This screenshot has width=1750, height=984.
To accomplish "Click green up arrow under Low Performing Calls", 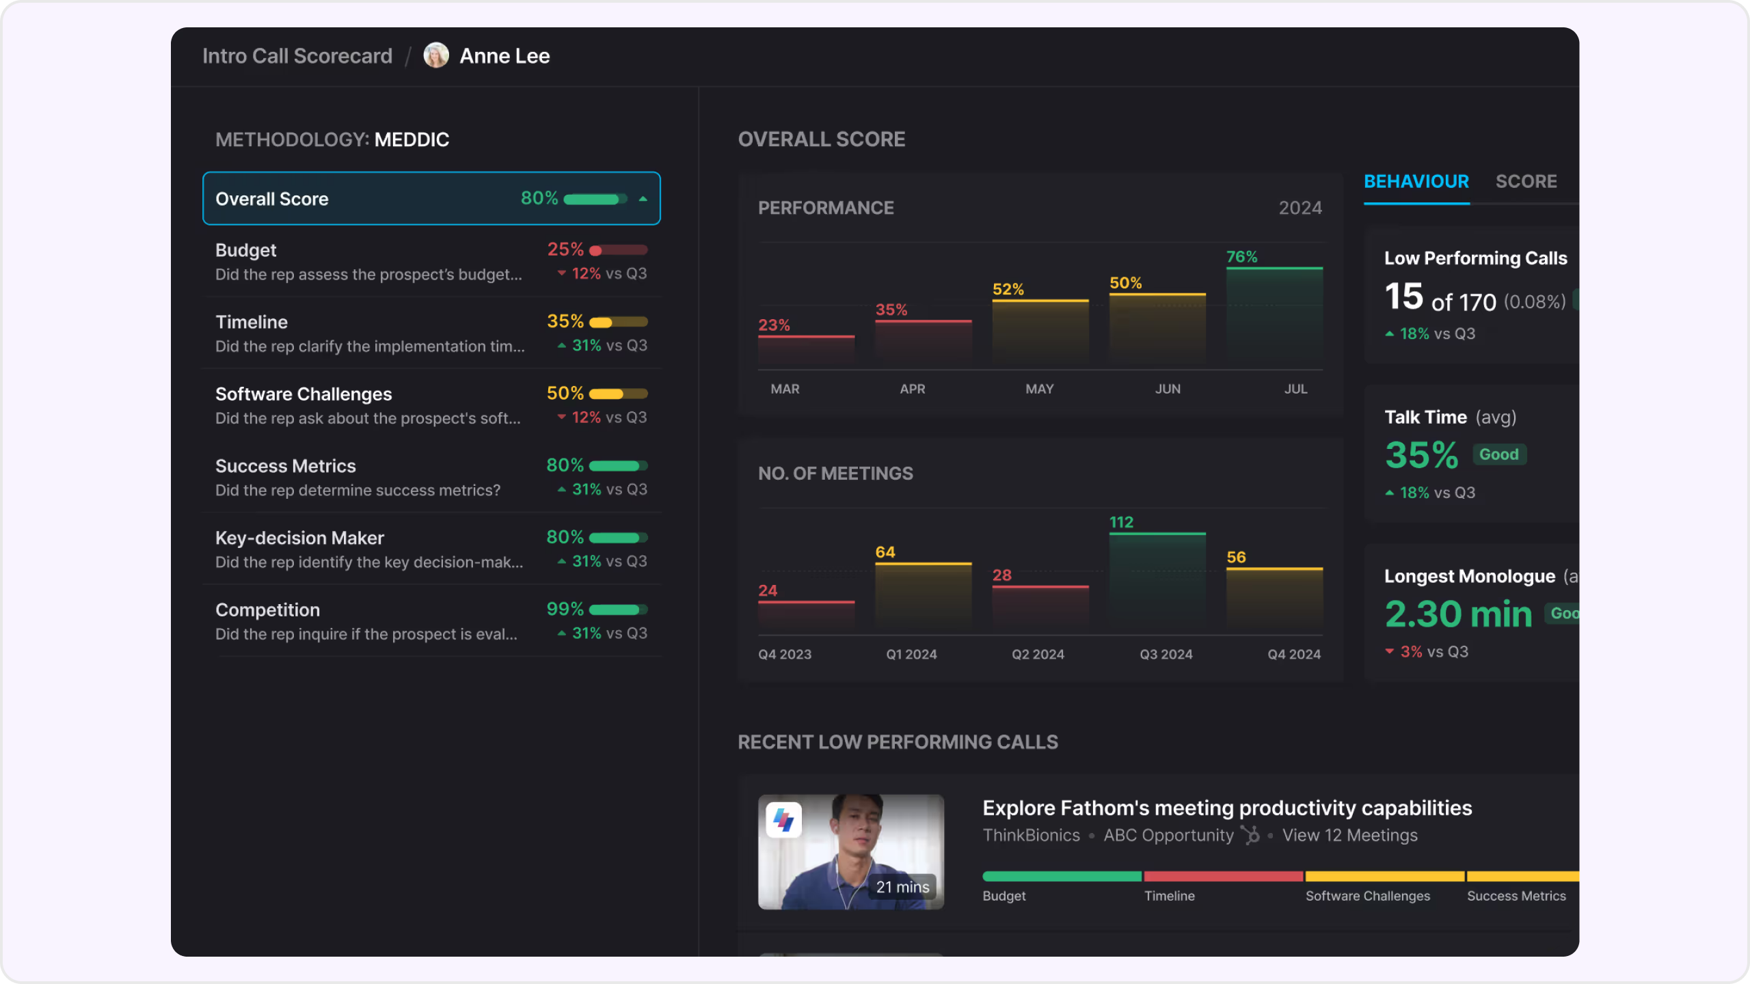I will 1389,333.
